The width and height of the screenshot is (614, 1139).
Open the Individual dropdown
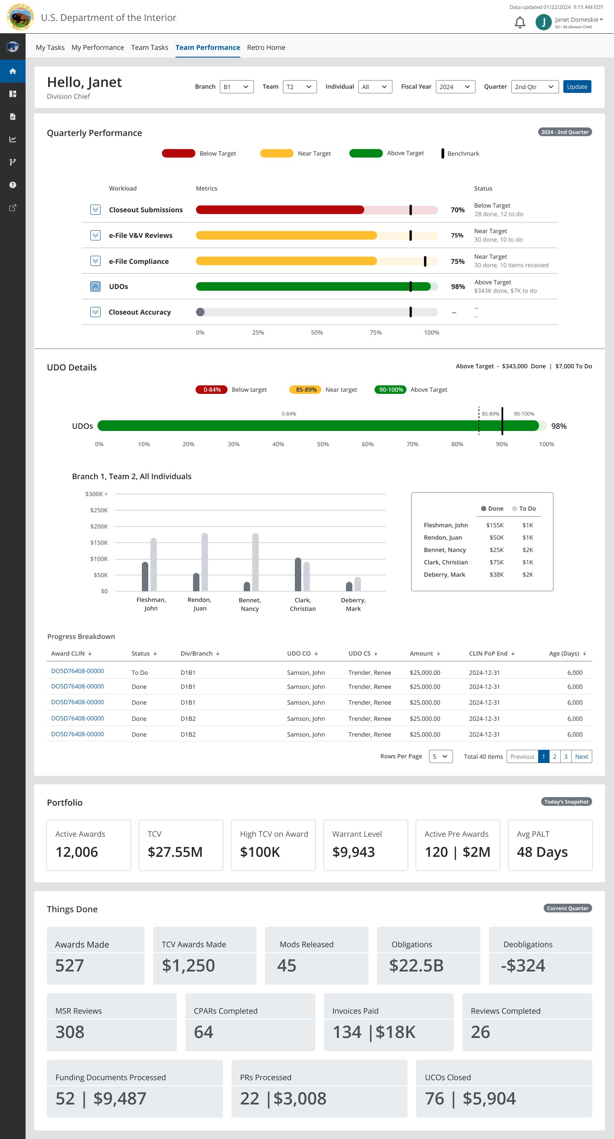[375, 87]
